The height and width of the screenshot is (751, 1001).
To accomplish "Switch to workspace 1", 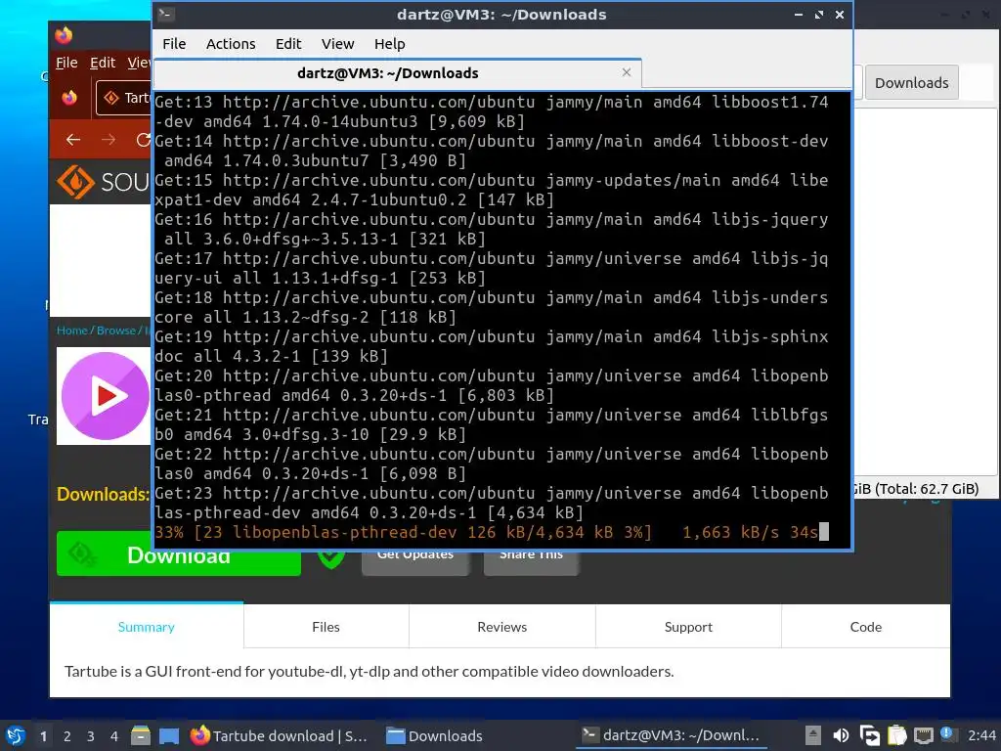I will pos(43,736).
